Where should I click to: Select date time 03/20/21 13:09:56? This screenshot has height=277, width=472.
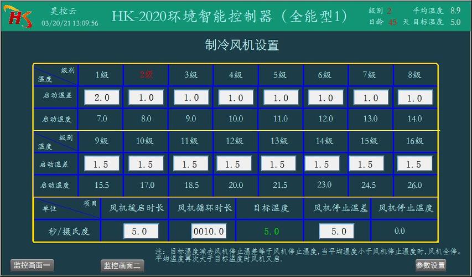point(70,23)
